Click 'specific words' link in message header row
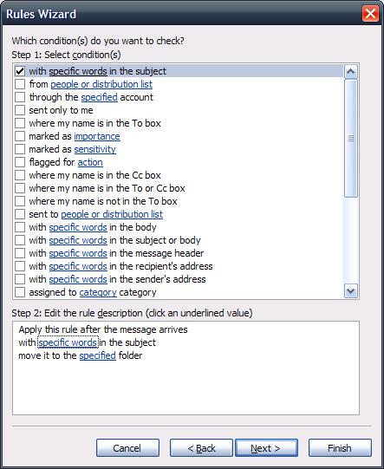Viewport: 384px width, 469px height. point(78,253)
